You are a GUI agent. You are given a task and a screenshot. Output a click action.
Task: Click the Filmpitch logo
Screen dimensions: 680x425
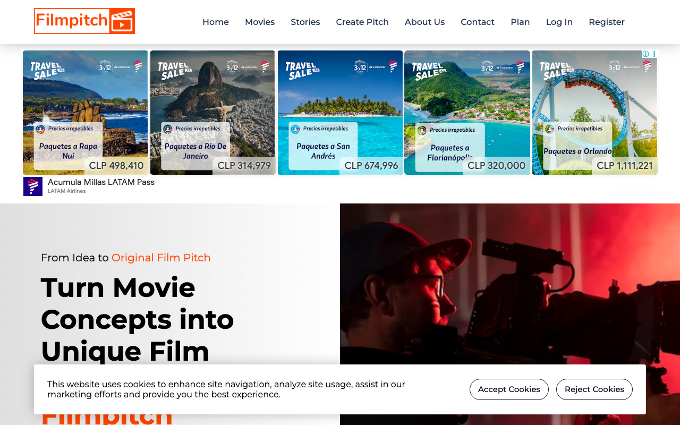click(x=84, y=21)
